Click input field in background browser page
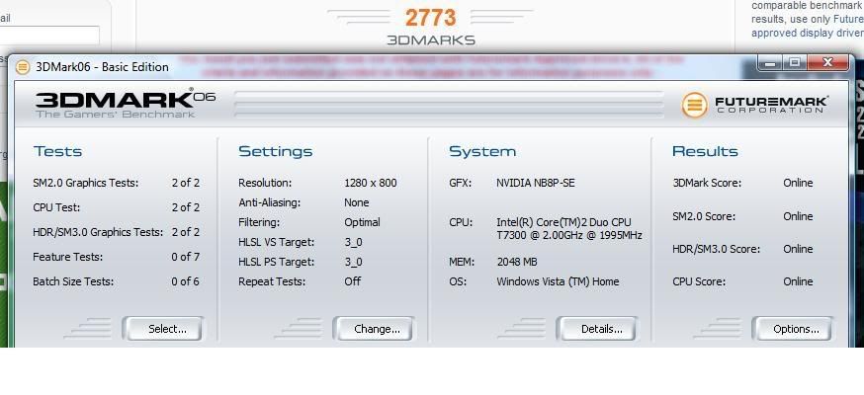Screen dimensions: 864x395 [x=48, y=36]
